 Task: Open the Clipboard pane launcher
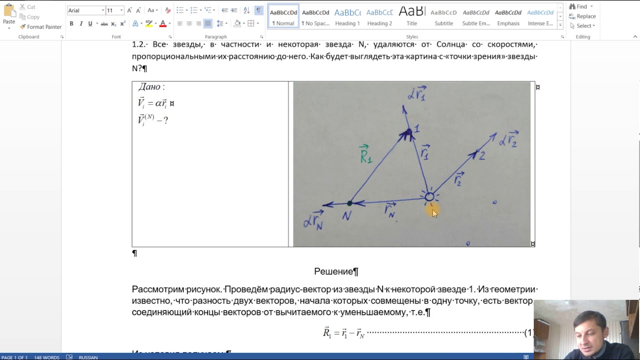[x=62, y=37]
